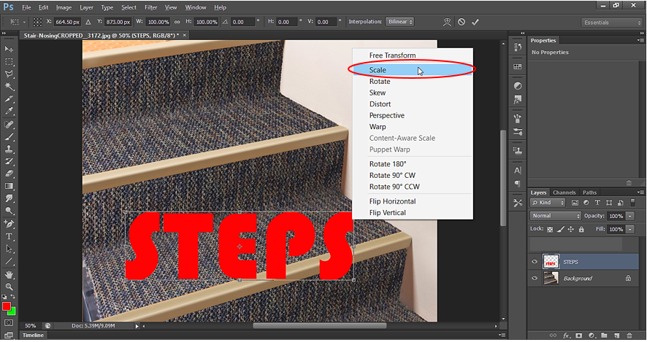The height and width of the screenshot is (342, 647).
Task: Click the background green color swatch
Action: [13, 311]
